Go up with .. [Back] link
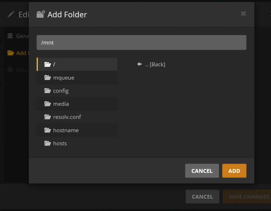This screenshot has height=211, width=271. (155, 64)
